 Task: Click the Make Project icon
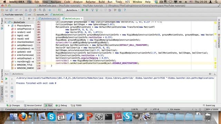tap(59, 10)
